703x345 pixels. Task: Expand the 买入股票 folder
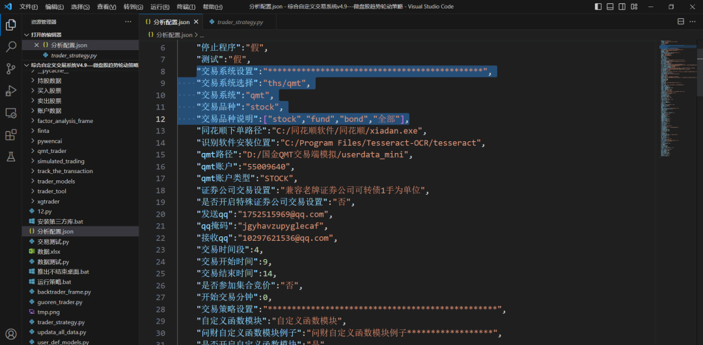click(x=49, y=90)
